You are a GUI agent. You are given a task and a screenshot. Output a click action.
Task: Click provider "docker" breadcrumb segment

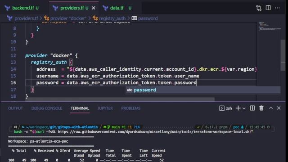coord(68,18)
